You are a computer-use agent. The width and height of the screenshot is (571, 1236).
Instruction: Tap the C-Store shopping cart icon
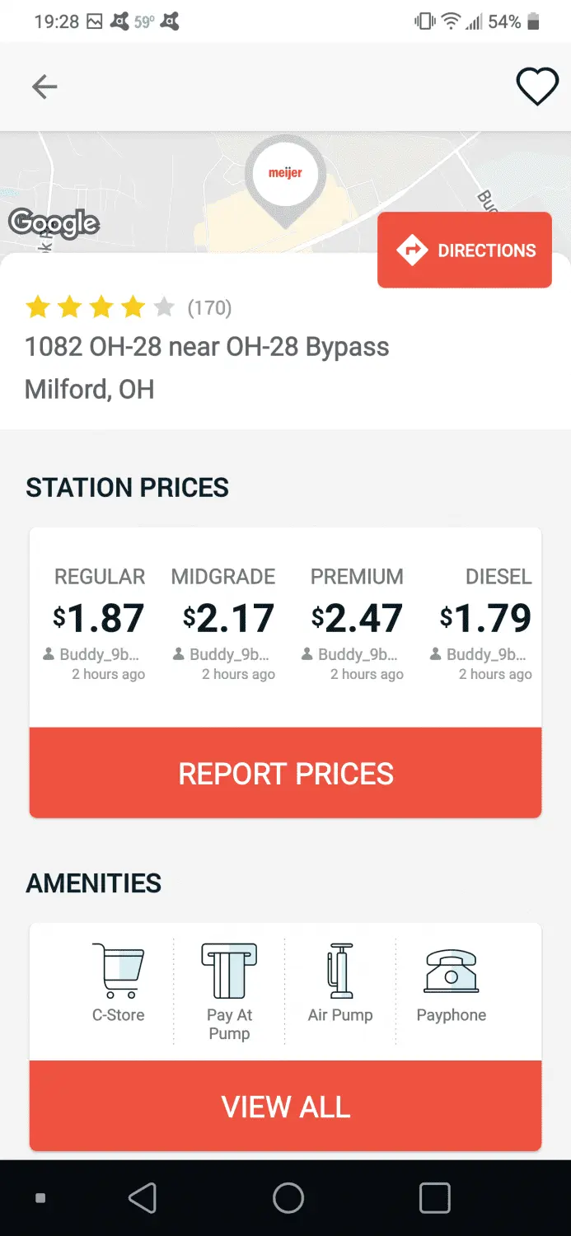pos(119,971)
